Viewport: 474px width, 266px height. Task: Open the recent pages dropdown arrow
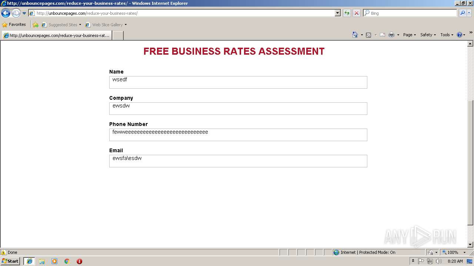24,13
